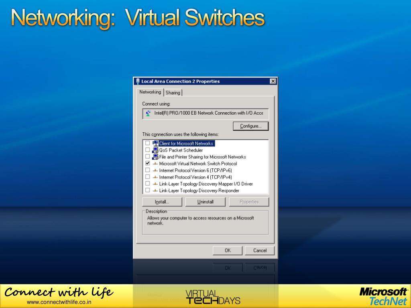Select 'Link-Layer Topology Discovery Mapper I/O Driver'

[x=206, y=184]
